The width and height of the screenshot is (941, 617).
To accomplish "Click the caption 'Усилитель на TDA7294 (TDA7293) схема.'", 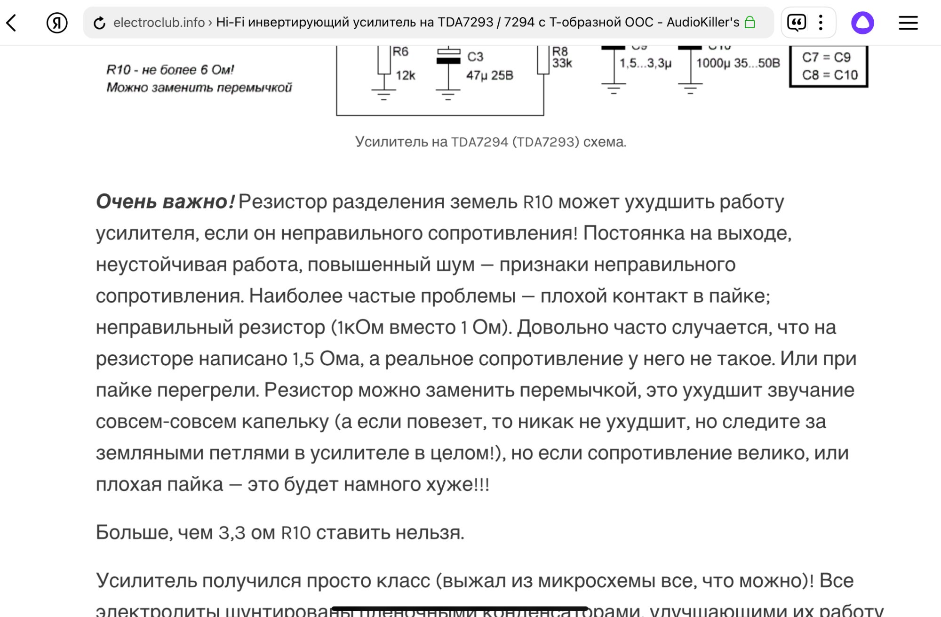I will (x=490, y=142).
